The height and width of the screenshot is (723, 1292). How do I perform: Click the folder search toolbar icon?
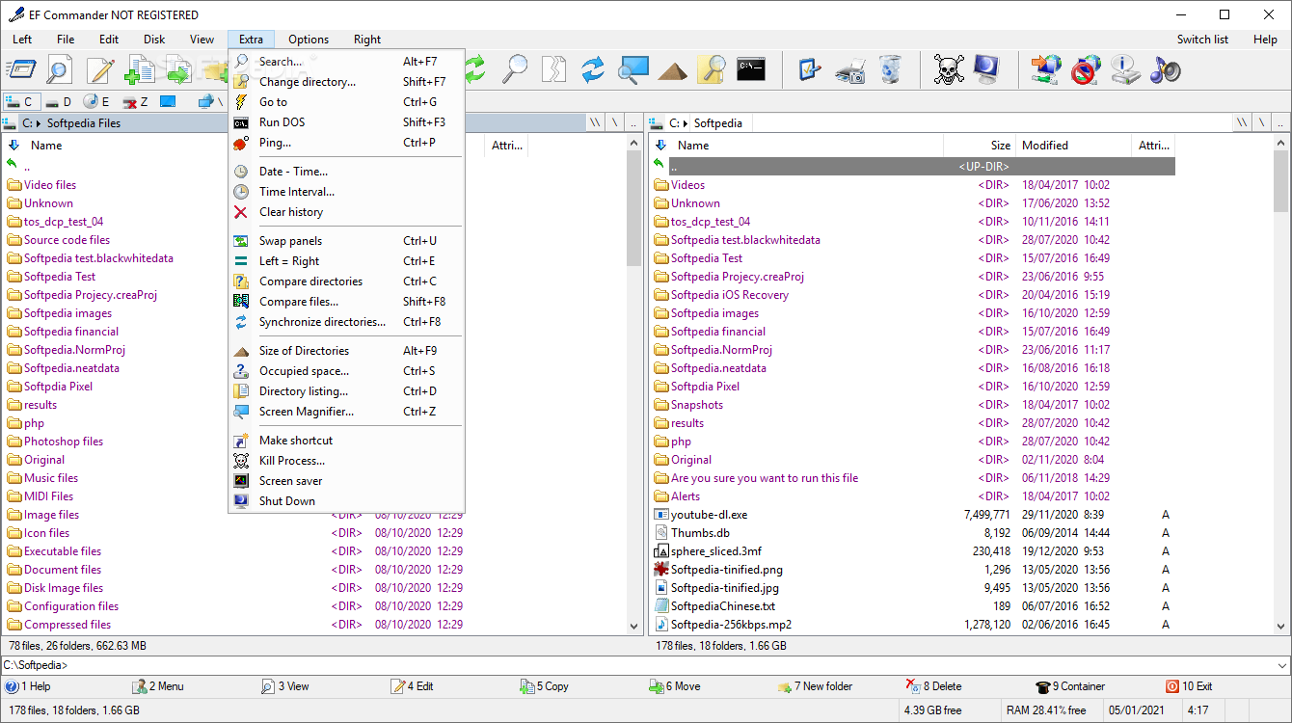(x=712, y=69)
